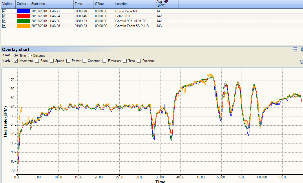Screen dimensions: 303x183
Task: Click the Avg. HR (BPM) column header
Action: [166, 4]
